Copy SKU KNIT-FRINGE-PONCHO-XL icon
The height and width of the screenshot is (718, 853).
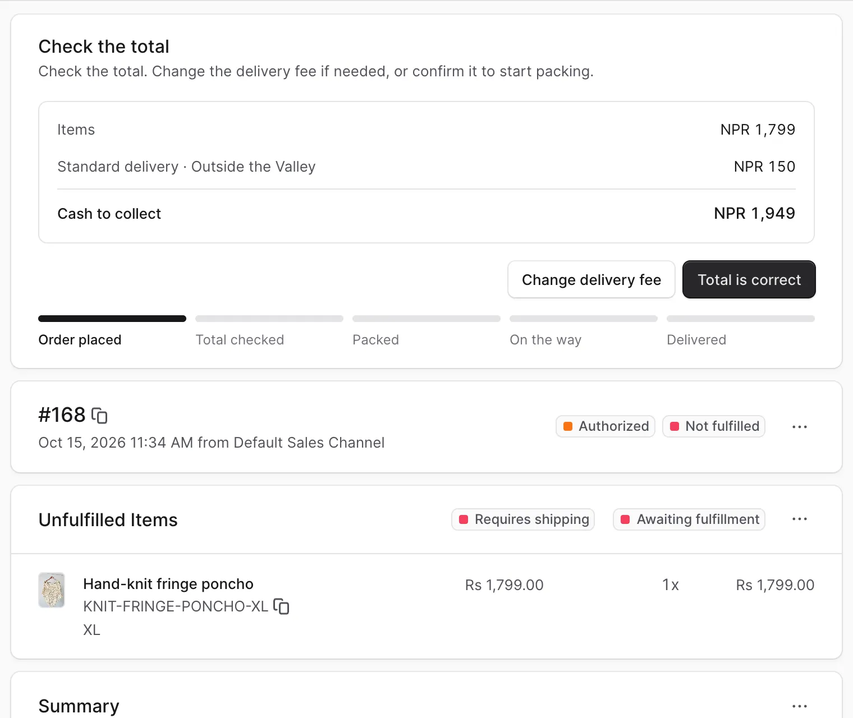(281, 606)
